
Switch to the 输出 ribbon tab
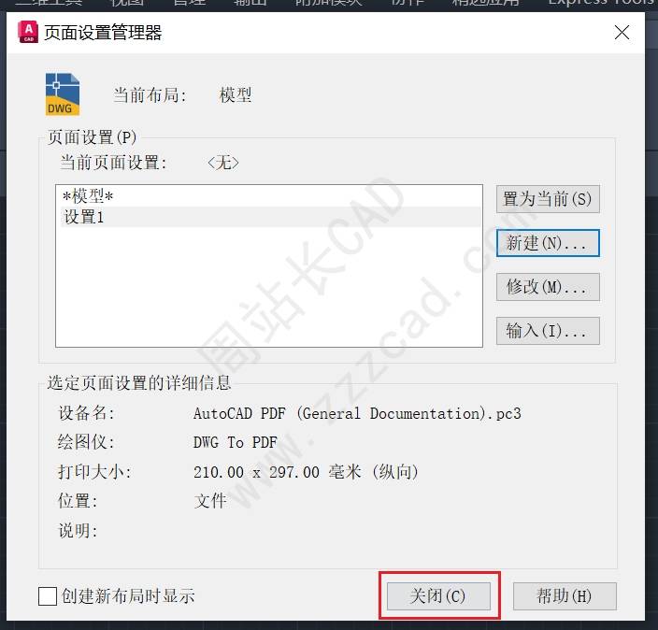pos(250,3)
